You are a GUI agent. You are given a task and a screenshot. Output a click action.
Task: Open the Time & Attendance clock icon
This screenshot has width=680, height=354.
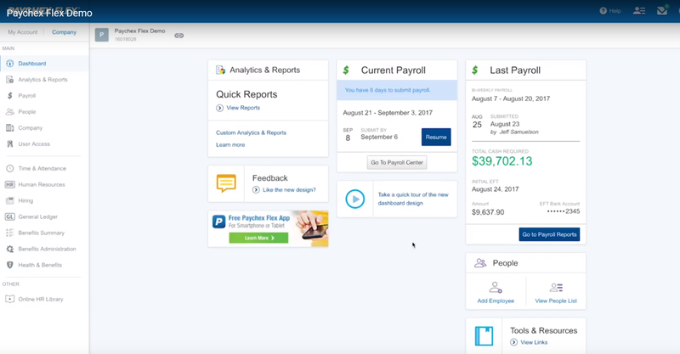(x=9, y=168)
